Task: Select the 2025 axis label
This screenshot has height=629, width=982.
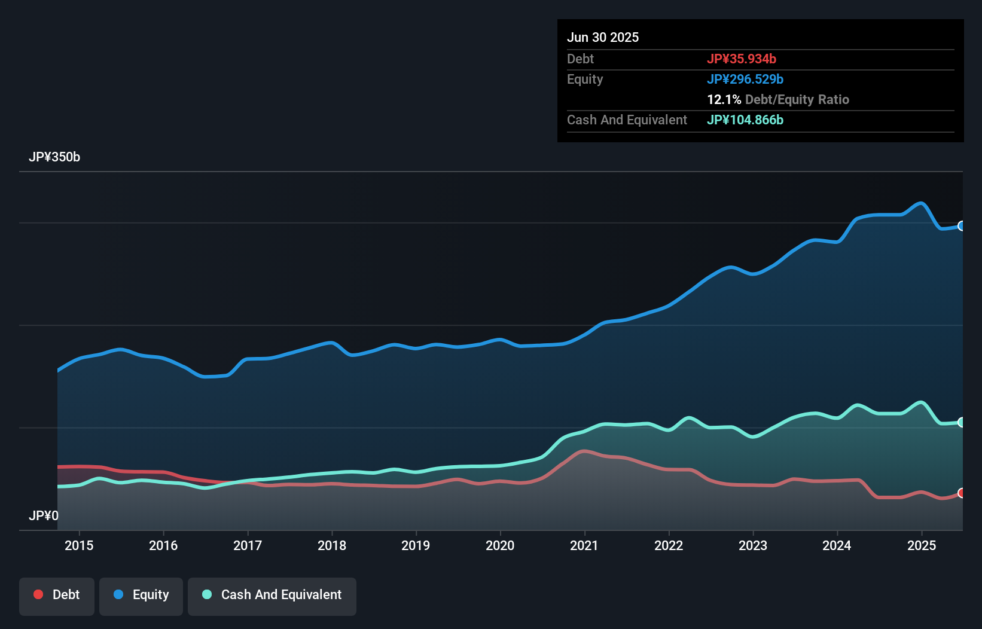Action: coord(921,545)
